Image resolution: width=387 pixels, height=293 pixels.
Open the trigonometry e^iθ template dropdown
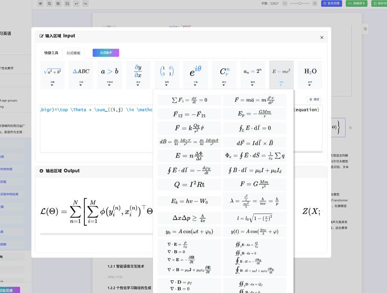(x=195, y=75)
